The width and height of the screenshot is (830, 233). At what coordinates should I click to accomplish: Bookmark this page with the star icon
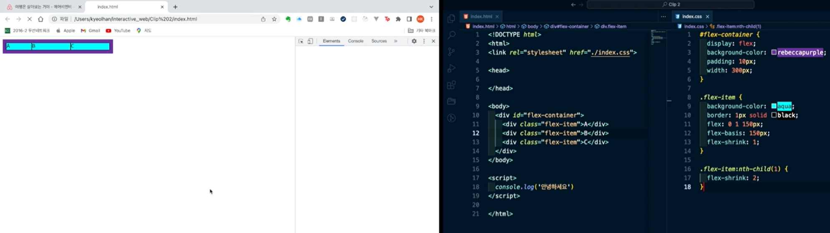click(274, 19)
